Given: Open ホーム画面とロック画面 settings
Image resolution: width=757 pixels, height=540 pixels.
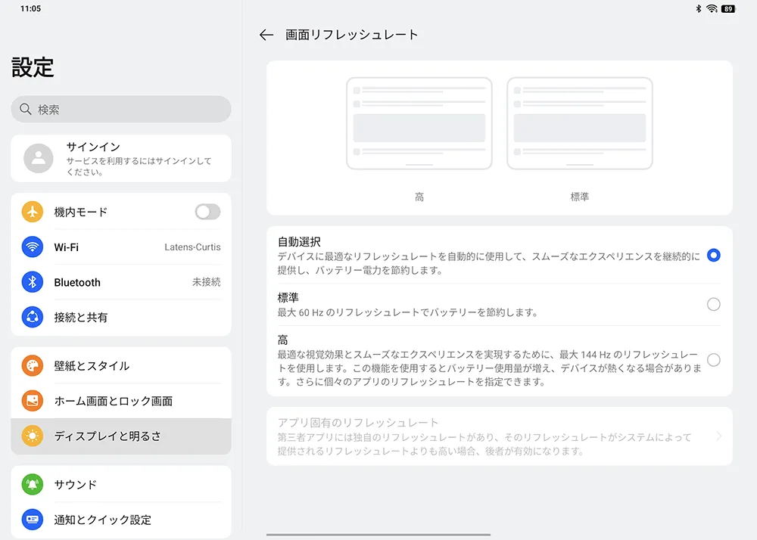Looking at the screenshot, I should [x=121, y=401].
